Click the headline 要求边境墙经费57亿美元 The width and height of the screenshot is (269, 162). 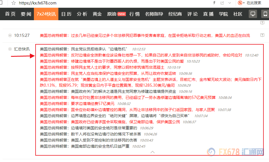coord(77,104)
